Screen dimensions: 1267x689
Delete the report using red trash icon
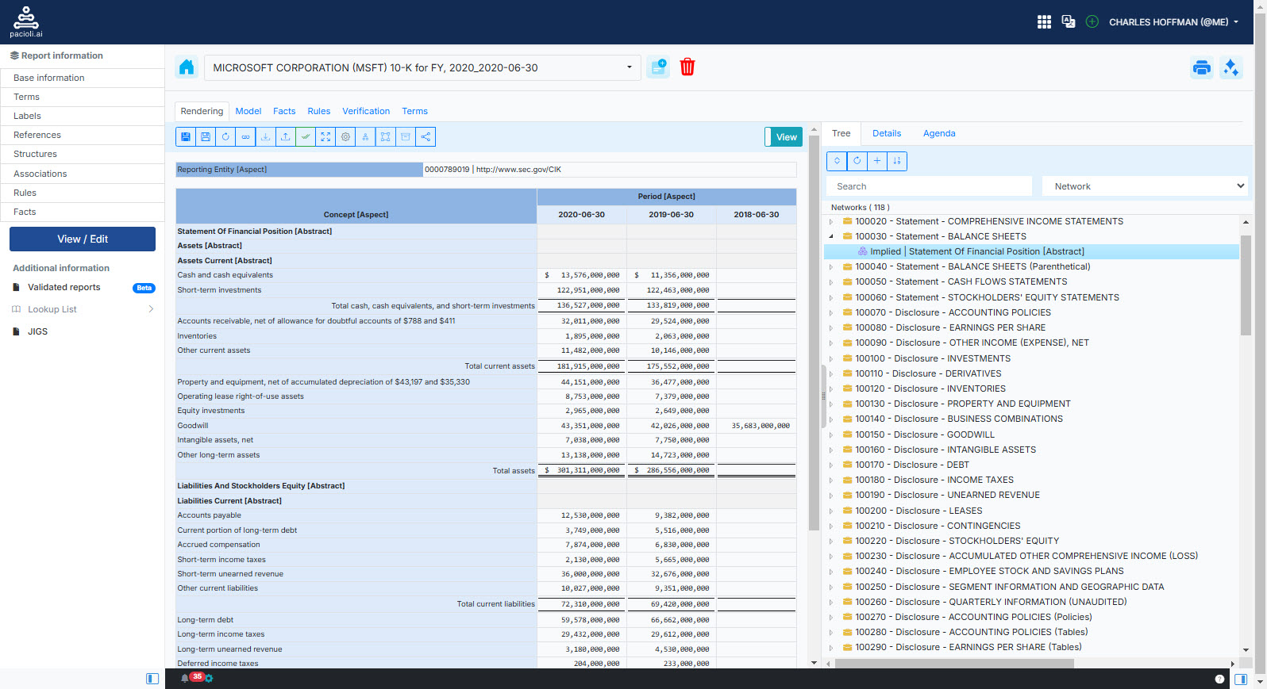(x=687, y=67)
